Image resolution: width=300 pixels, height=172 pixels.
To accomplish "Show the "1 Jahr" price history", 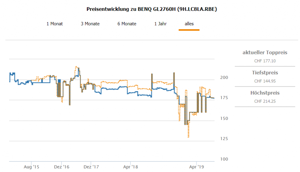I will [161, 24].
